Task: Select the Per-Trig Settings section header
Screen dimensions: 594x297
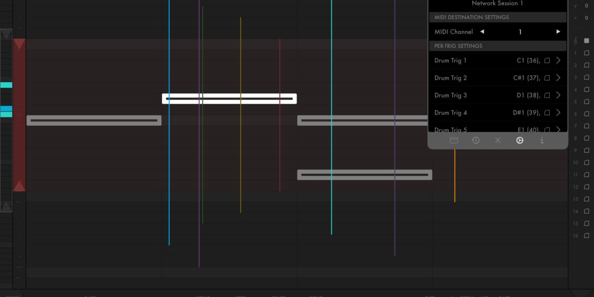Action: [498, 46]
